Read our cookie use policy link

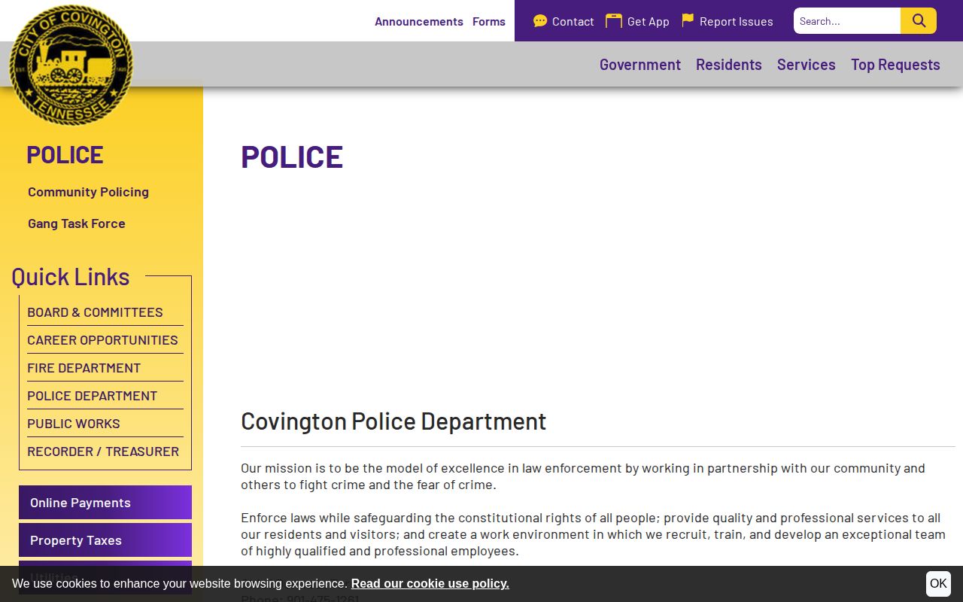(430, 584)
